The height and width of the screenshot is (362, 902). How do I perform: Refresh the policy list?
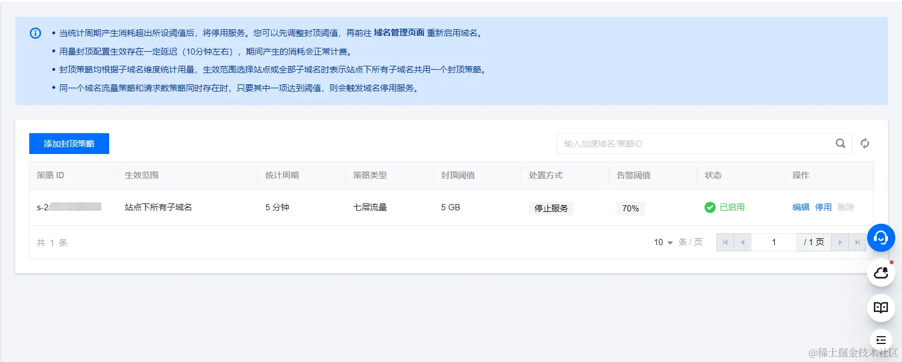[x=865, y=143]
